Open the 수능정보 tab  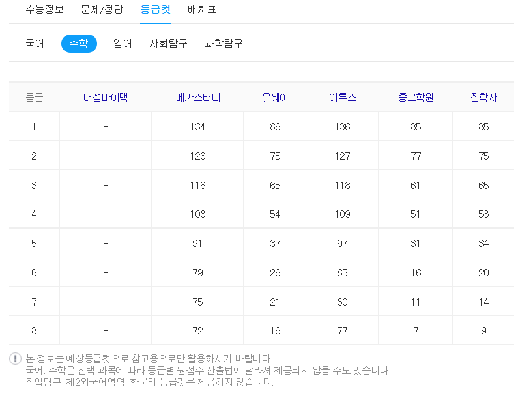[44, 9]
